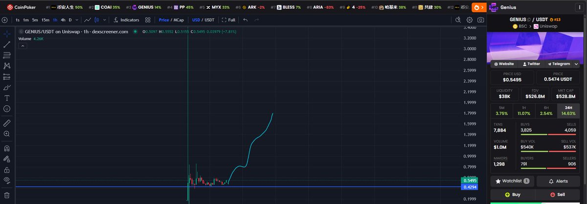The image size is (587, 204).
Task: Click the add symbol plus icon
Action: point(4,20)
